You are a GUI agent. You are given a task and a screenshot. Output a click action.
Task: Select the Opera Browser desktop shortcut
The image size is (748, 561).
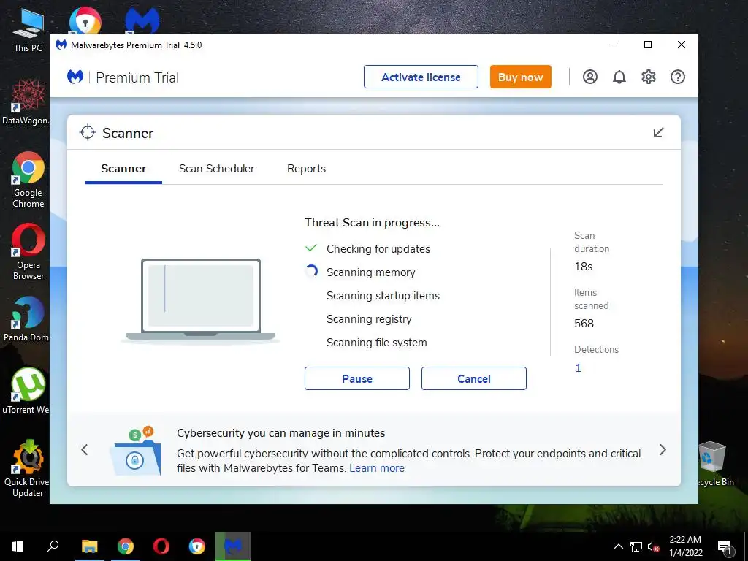click(28, 252)
